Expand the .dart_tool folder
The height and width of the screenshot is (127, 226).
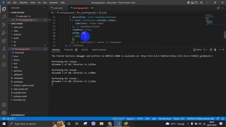click(18, 27)
